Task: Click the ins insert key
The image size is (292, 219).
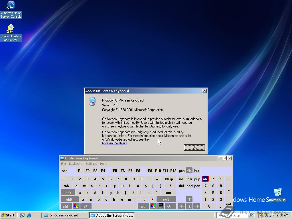Action: click(181, 179)
